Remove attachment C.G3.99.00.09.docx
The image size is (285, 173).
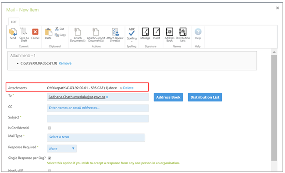click(65, 63)
